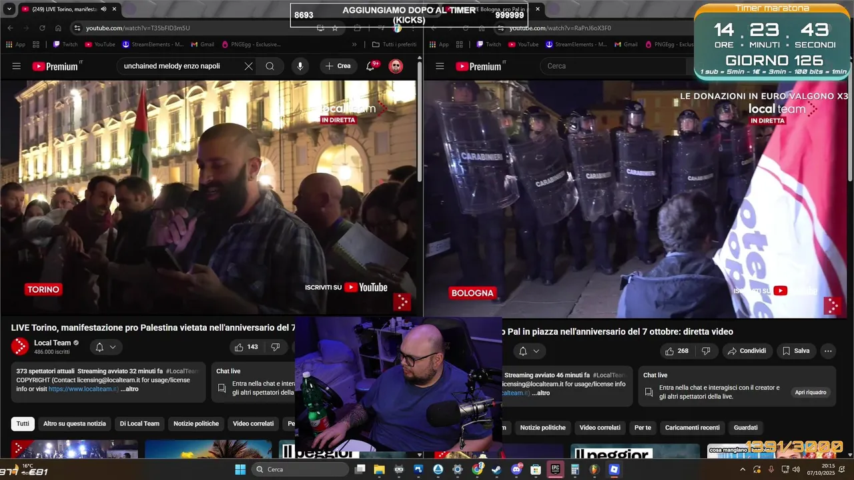Click Condividi to share the Bologna video
Image resolution: width=854 pixels, height=480 pixels.
(x=747, y=351)
